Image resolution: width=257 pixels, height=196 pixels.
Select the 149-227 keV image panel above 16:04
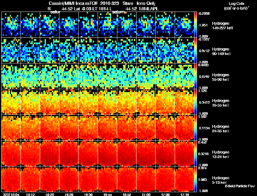[11, 25]
